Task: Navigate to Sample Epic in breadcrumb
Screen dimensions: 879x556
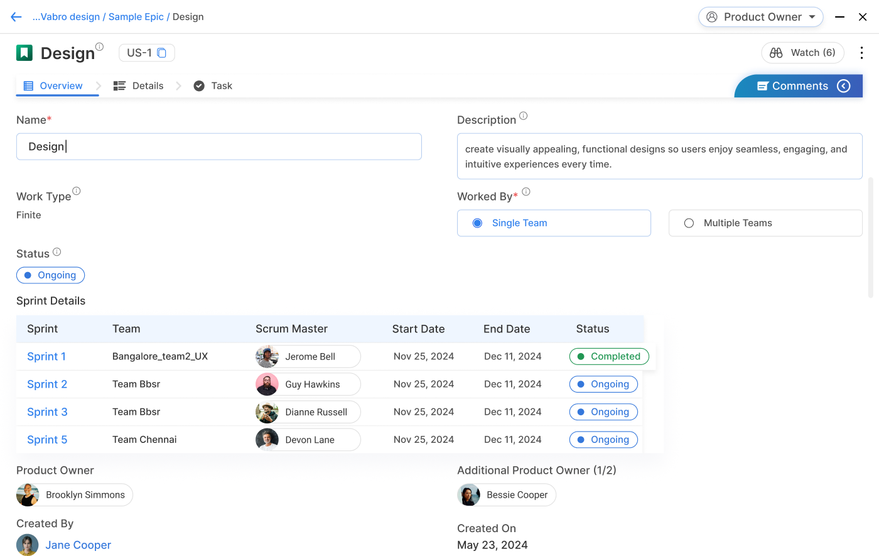Action: (136, 17)
